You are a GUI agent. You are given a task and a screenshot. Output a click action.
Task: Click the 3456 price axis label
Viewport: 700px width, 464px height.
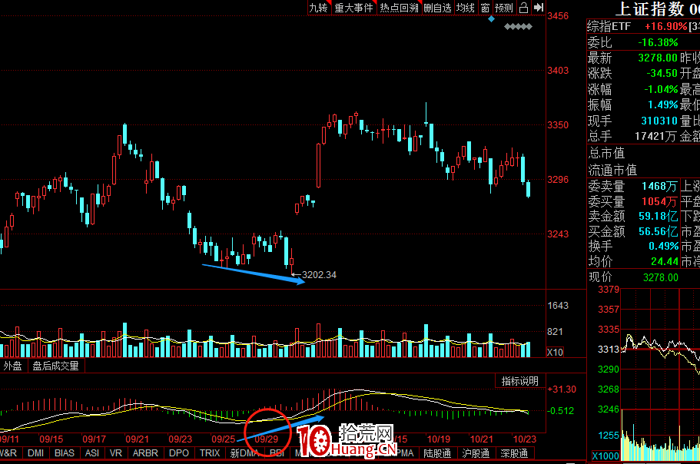tap(558, 16)
